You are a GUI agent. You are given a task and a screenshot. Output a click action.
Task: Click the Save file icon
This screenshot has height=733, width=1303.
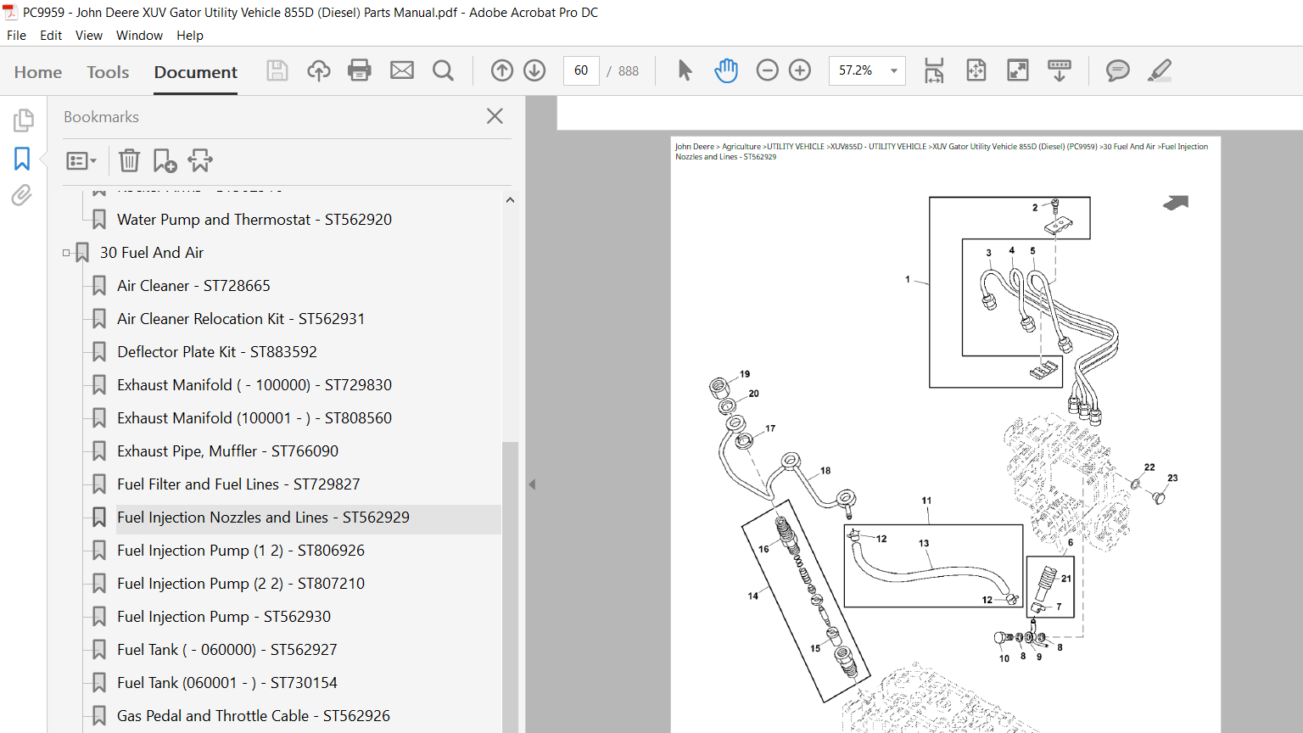[277, 70]
